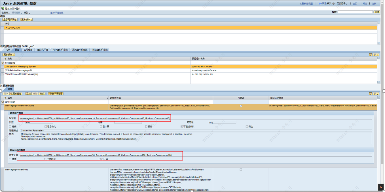
Task: Switch to the 内核 tab
Action: pyautogui.click(x=8, y=50)
